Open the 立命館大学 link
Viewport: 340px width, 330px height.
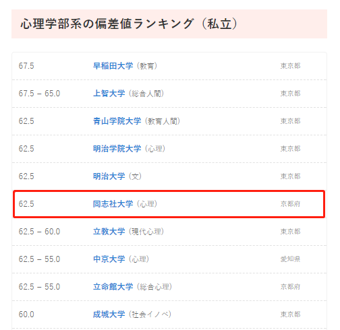pyautogui.click(x=113, y=287)
